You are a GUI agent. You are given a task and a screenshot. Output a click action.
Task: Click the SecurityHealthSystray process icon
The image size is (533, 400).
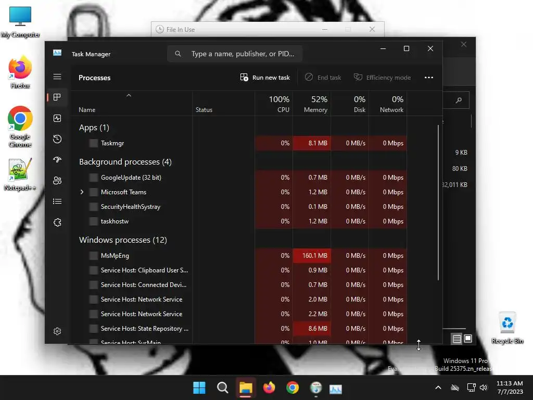point(94,207)
